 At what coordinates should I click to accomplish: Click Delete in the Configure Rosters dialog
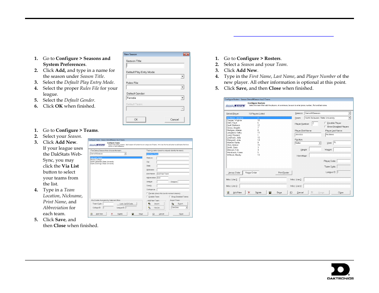coord(257,193)
